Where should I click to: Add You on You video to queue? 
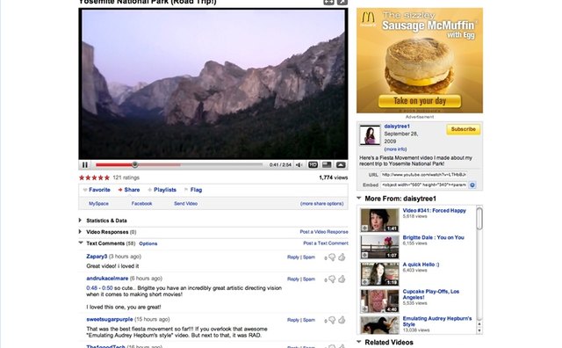click(364, 255)
